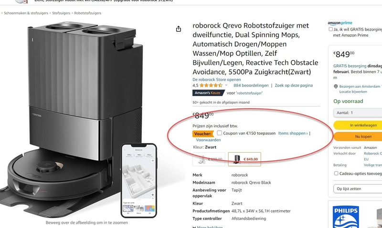Image resolution: width=382 pixels, height=228 pixels.
Task: Open the Aantal quantity dropdown
Action: pyautogui.click(x=358, y=113)
